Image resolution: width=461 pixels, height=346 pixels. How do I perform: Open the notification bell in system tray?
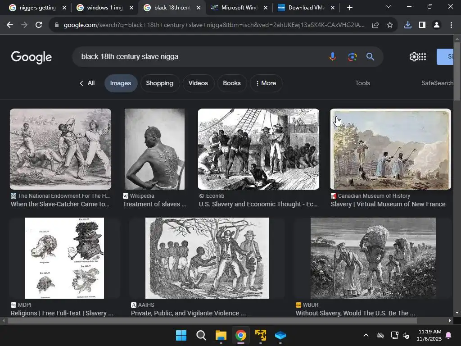(449, 335)
